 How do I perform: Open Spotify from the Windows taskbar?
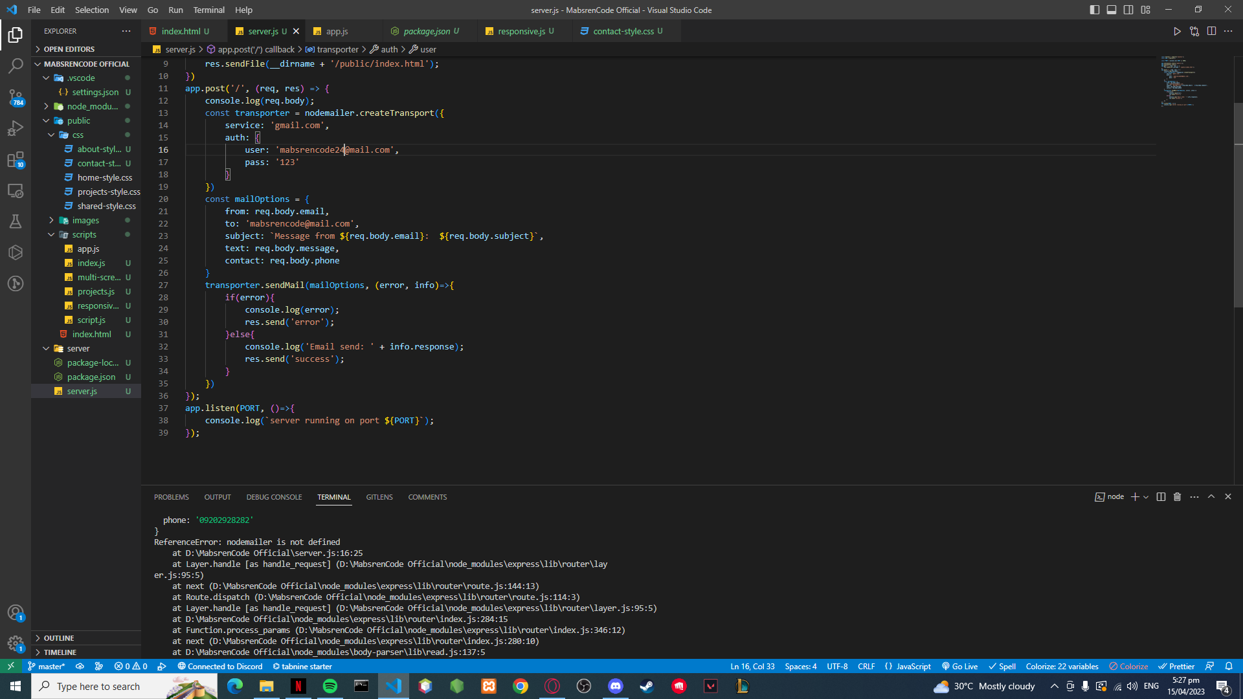[330, 686]
